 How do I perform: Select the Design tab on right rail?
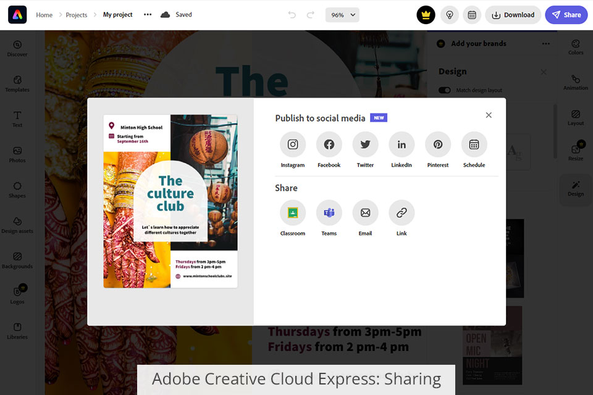[576, 188]
